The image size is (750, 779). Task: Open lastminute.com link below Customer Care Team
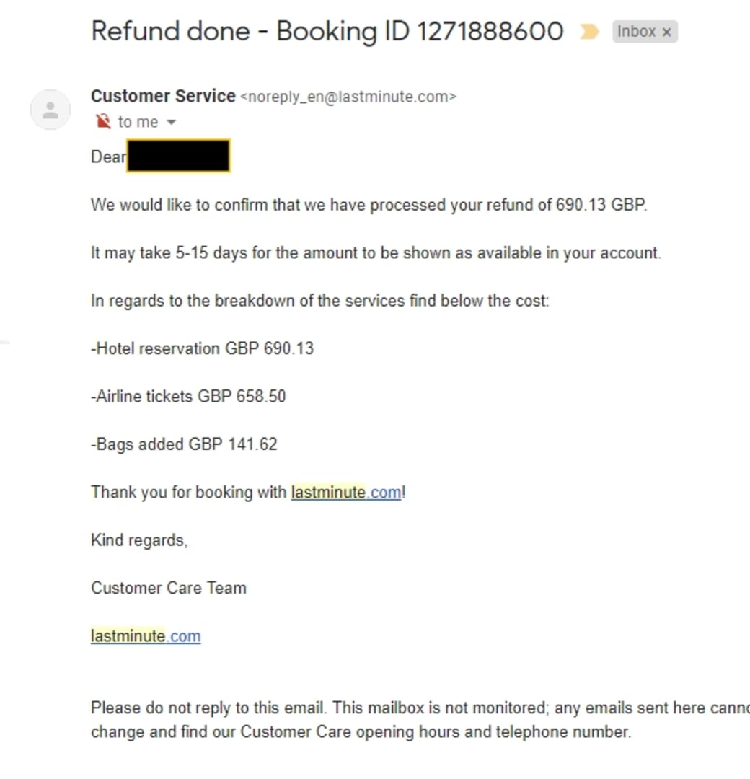tap(146, 636)
